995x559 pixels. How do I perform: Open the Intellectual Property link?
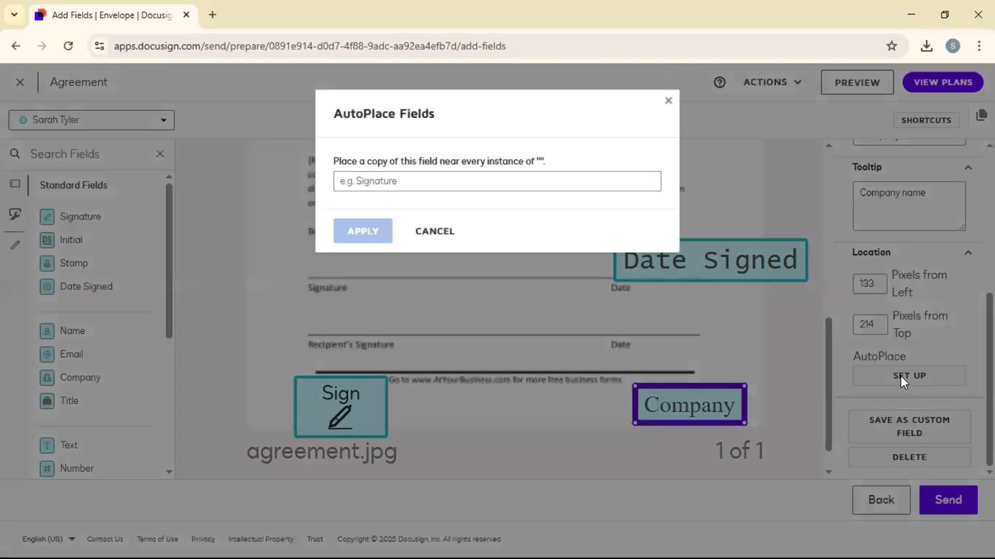(261, 539)
